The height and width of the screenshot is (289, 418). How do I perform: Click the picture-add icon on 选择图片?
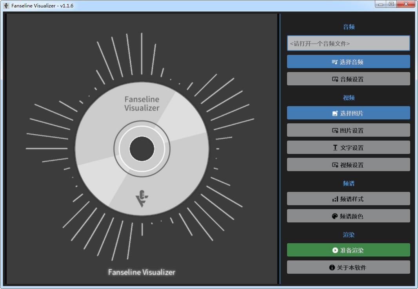click(x=335, y=113)
